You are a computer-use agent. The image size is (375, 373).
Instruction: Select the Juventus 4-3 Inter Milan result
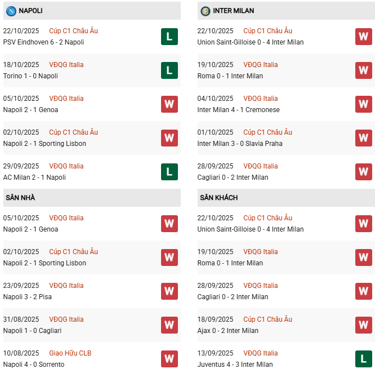pos(235,365)
